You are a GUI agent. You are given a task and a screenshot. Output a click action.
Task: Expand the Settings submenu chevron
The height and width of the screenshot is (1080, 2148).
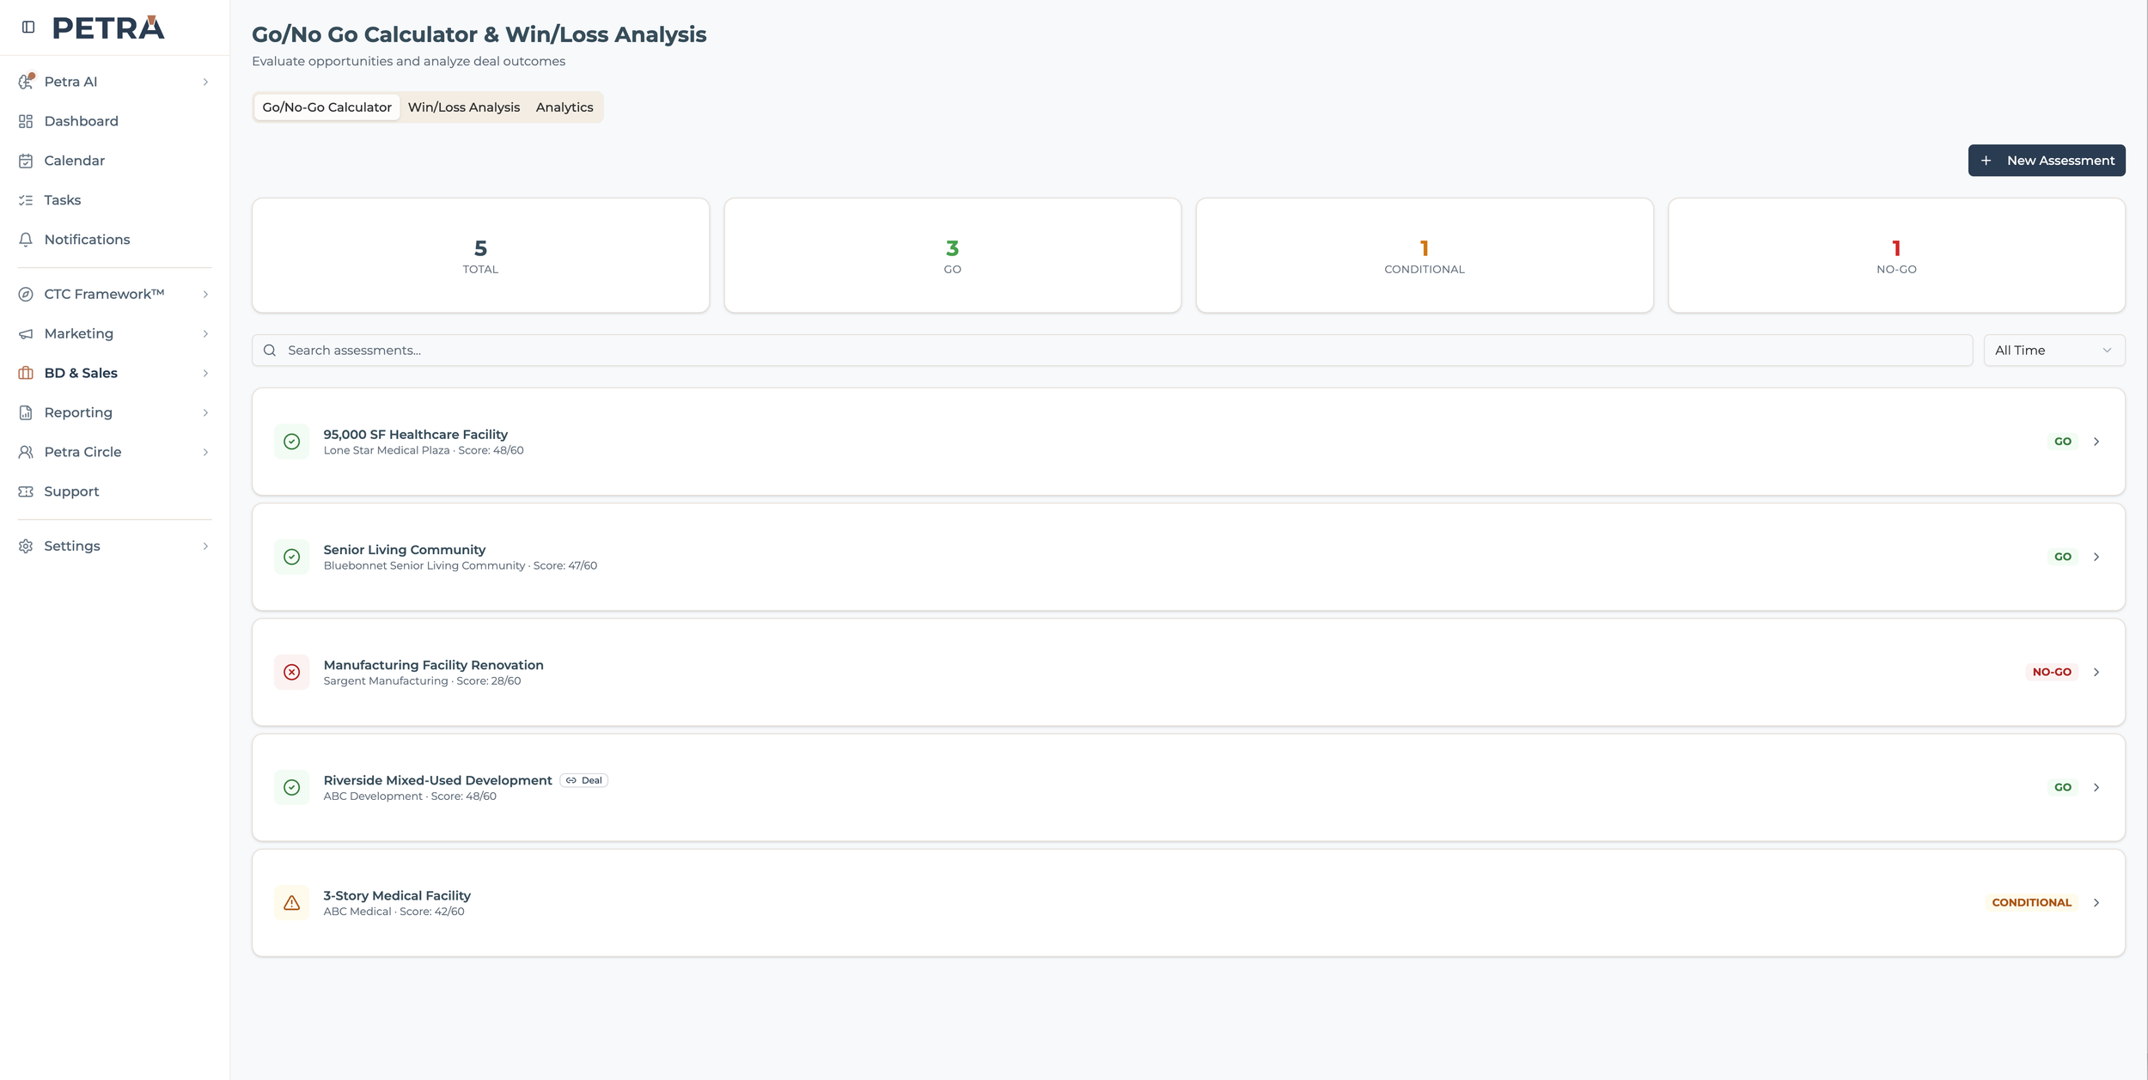pyautogui.click(x=205, y=546)
